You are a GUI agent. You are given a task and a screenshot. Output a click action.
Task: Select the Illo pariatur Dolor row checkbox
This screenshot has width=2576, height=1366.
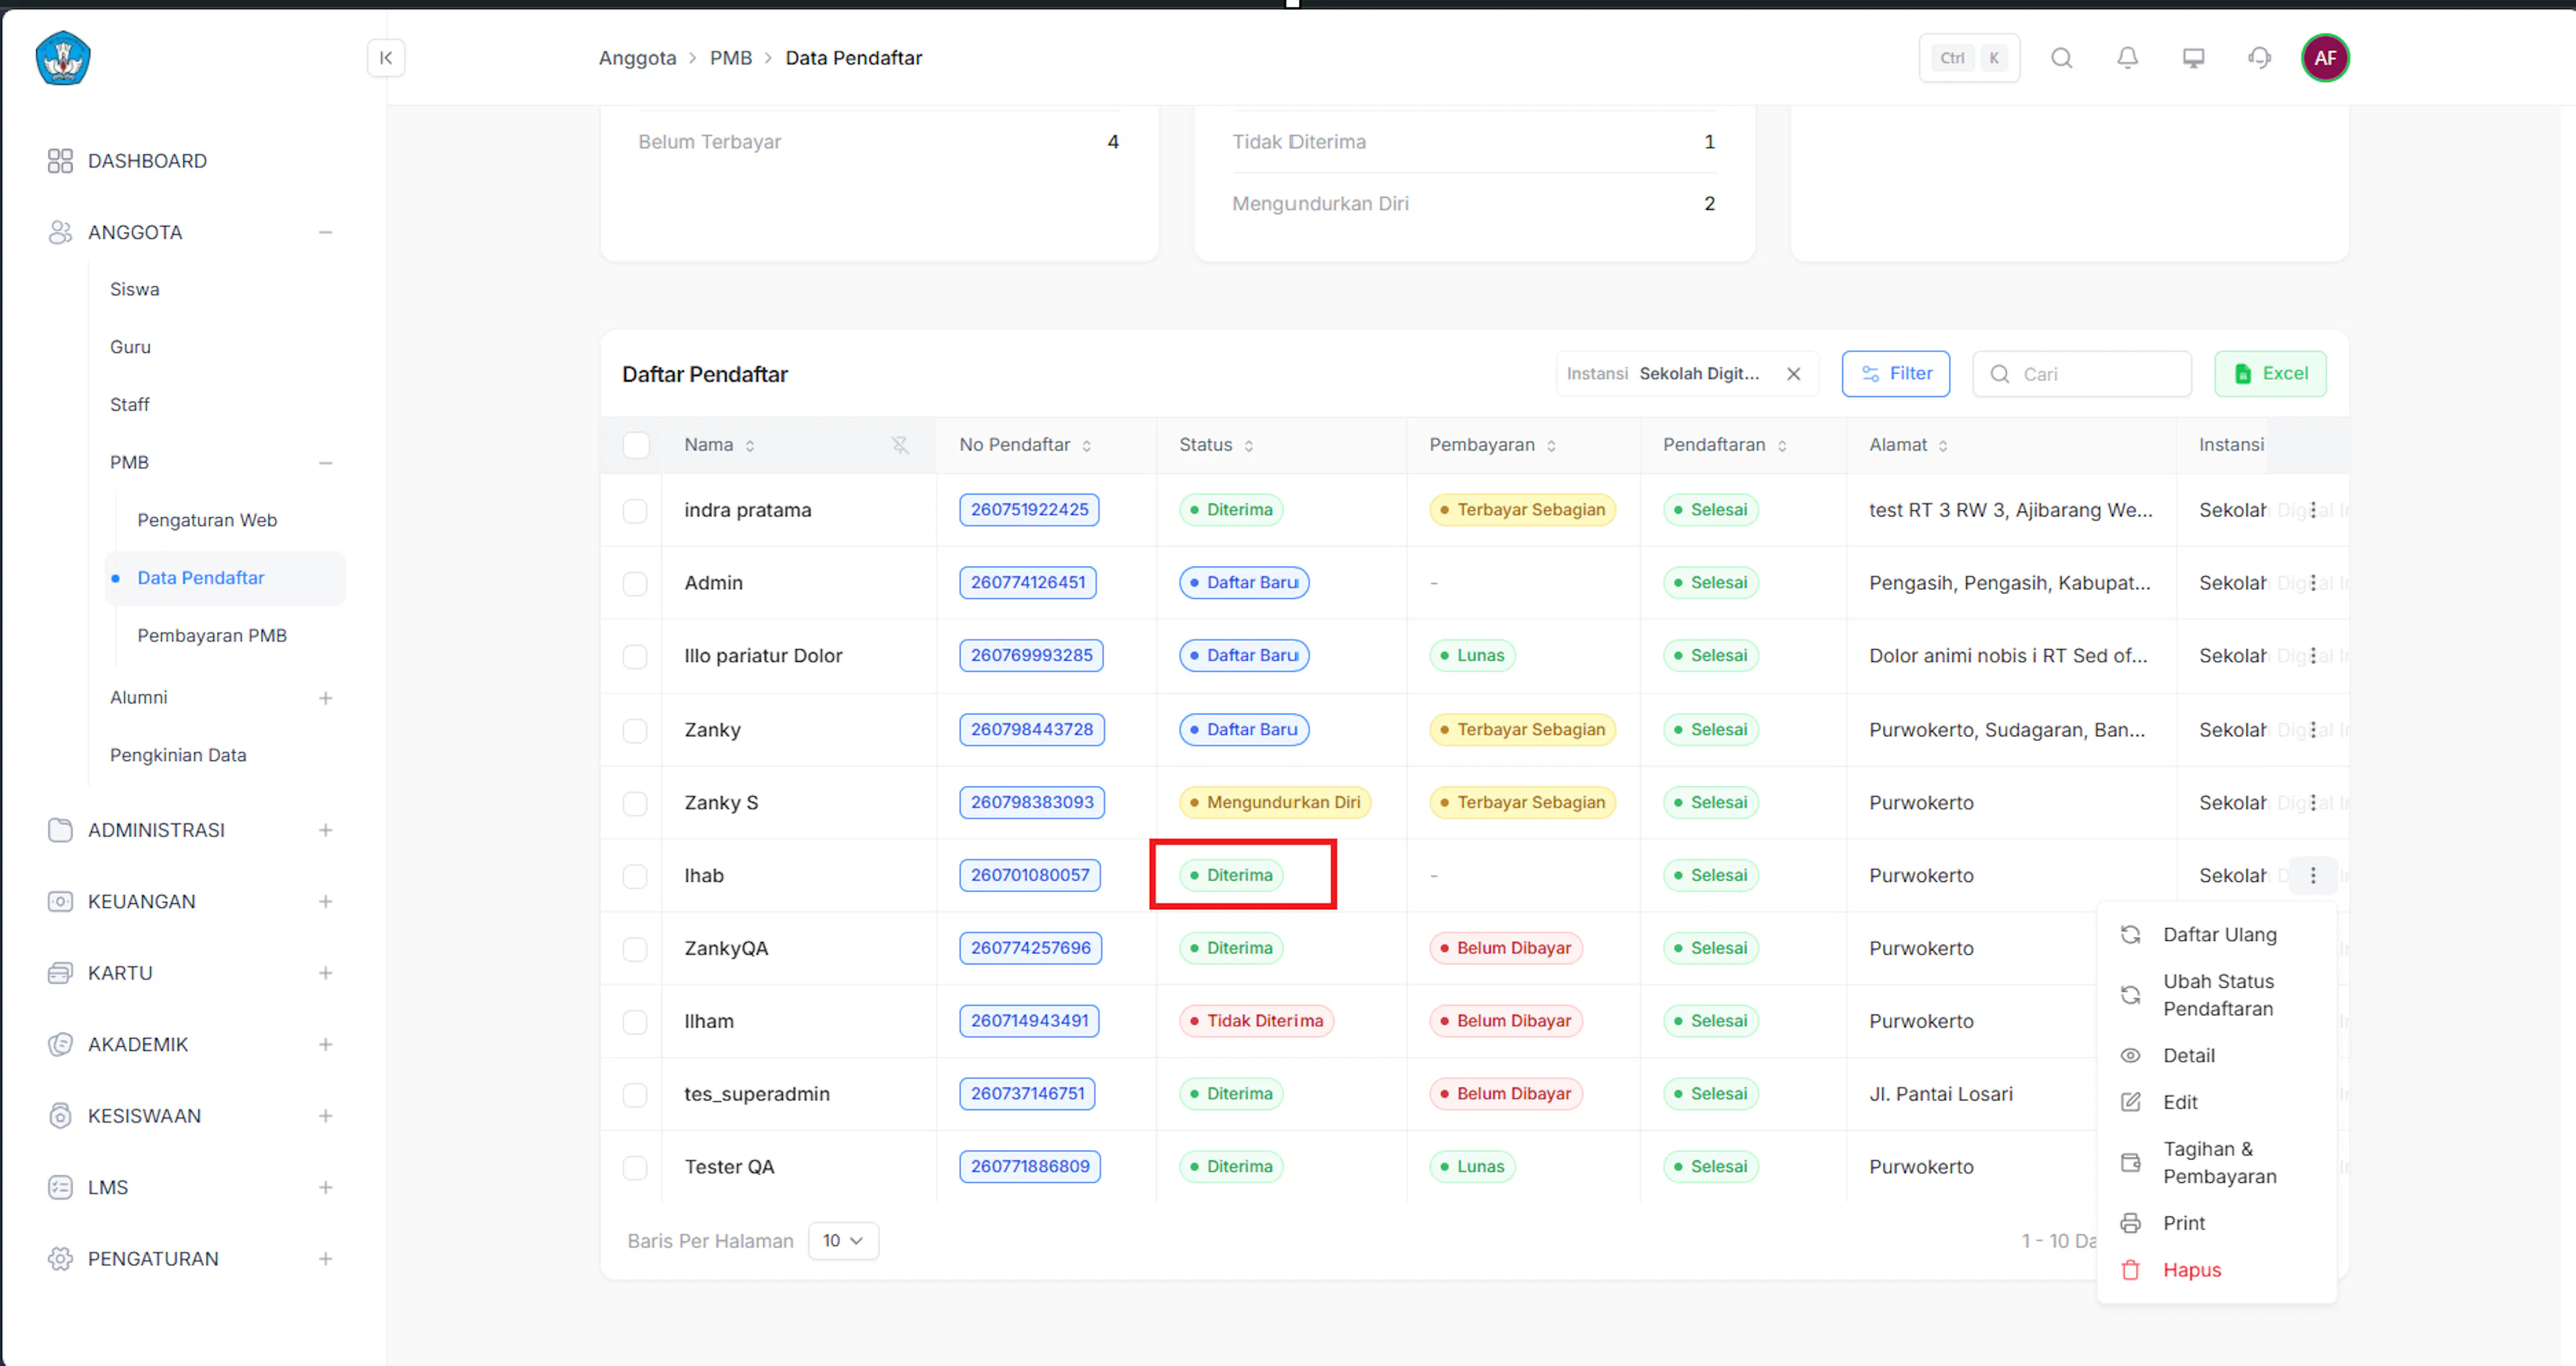(635, 657)
